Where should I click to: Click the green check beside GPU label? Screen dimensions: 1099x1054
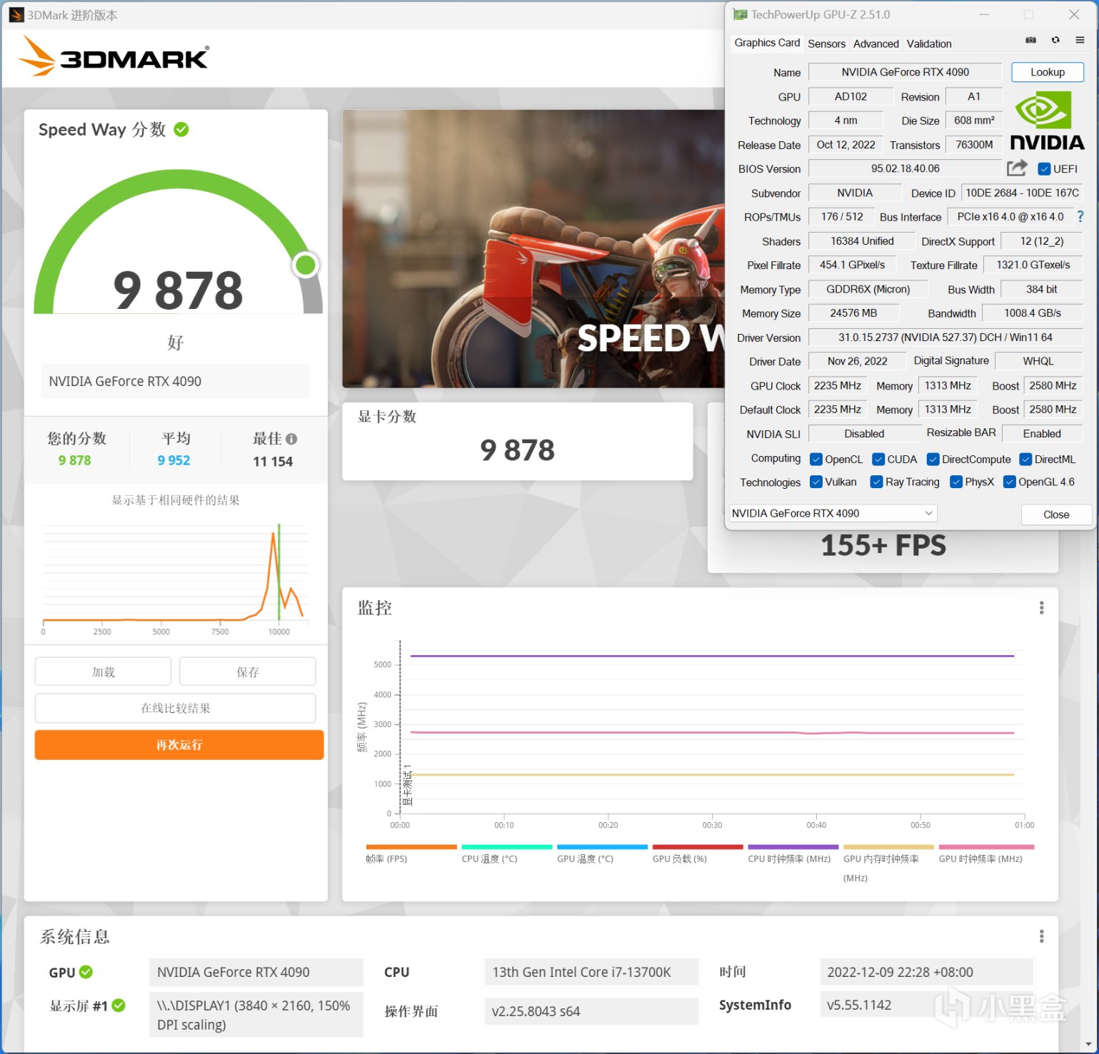[86, 972]
